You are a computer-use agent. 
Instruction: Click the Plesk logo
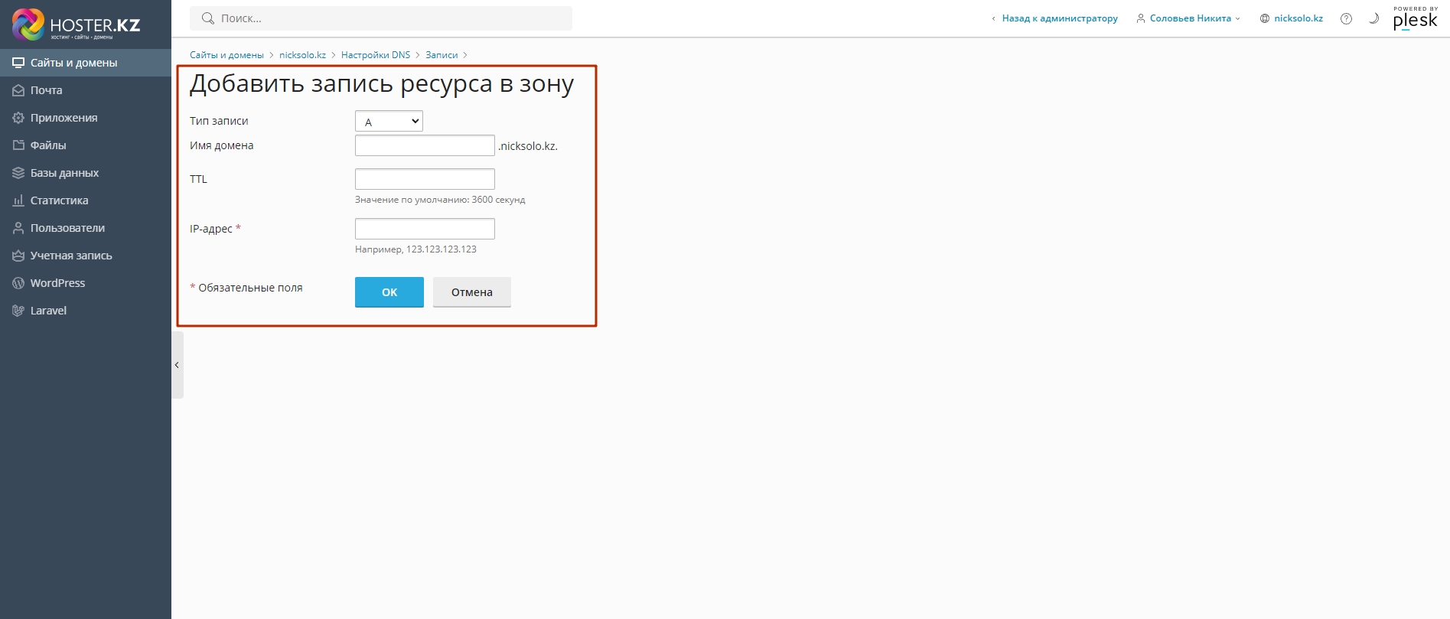pyautogui.click(x=1415, y=19)
